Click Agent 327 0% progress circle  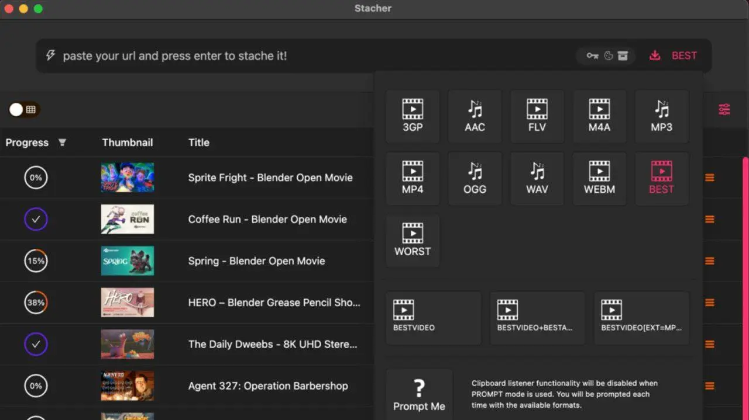[36, 386]
